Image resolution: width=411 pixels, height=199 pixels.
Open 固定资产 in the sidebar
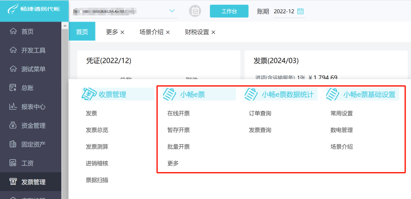click(x=31, y=144)
